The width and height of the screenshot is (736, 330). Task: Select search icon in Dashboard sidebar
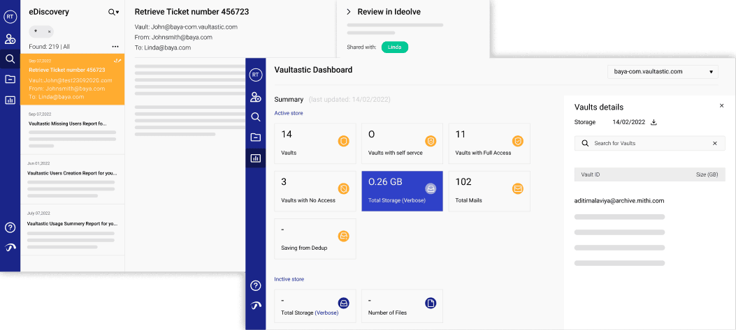tap(255, 117)
